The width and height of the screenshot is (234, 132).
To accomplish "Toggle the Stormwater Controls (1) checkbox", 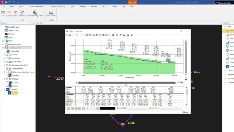I will pos(7,65).
